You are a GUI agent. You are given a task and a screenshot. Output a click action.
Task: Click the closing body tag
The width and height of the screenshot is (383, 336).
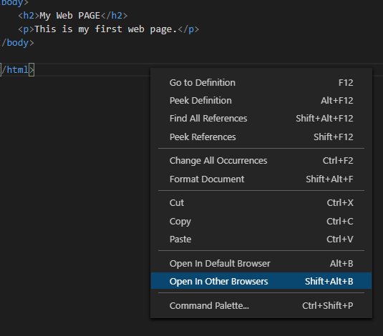click(x=17, y=43)
